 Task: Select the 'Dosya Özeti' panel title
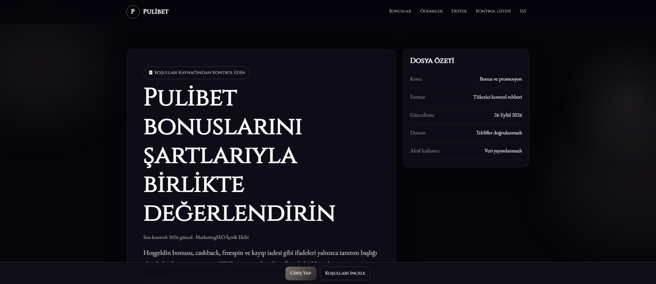click(432, 61)
